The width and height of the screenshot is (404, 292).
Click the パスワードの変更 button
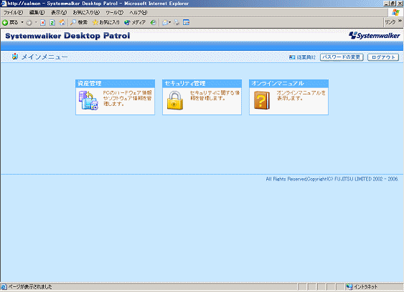pos(342,57)
